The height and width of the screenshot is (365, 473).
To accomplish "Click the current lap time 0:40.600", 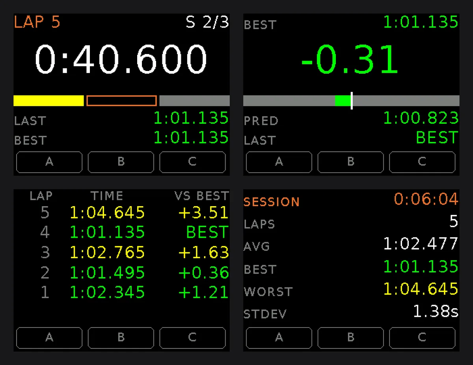I will [x=121, y=60].
